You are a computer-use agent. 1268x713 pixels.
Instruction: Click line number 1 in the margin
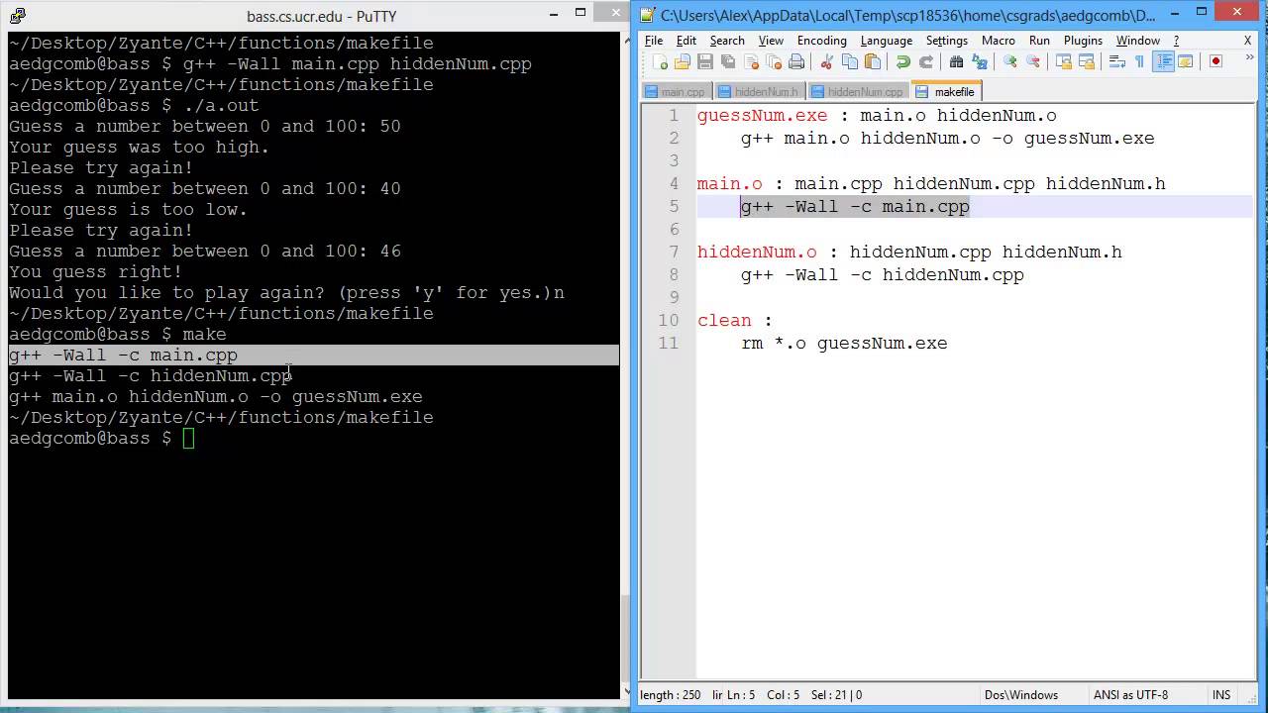[x=674, y=116]
